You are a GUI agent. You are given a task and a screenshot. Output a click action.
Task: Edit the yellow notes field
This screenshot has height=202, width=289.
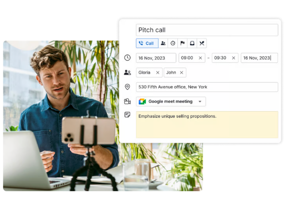pyautogui.click(x=207, y=125)
